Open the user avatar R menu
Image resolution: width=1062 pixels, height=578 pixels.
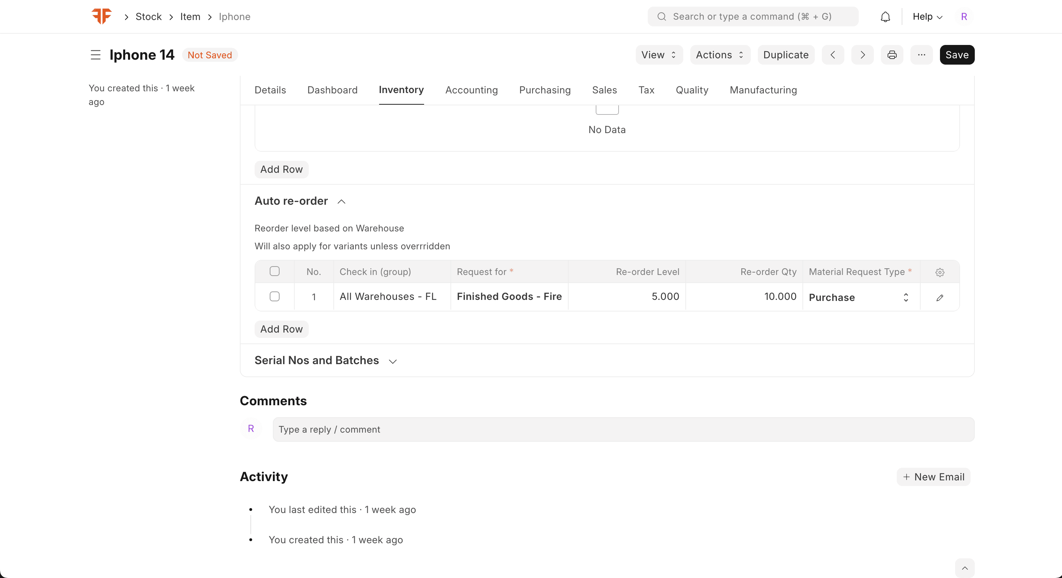tap(964, 17)
